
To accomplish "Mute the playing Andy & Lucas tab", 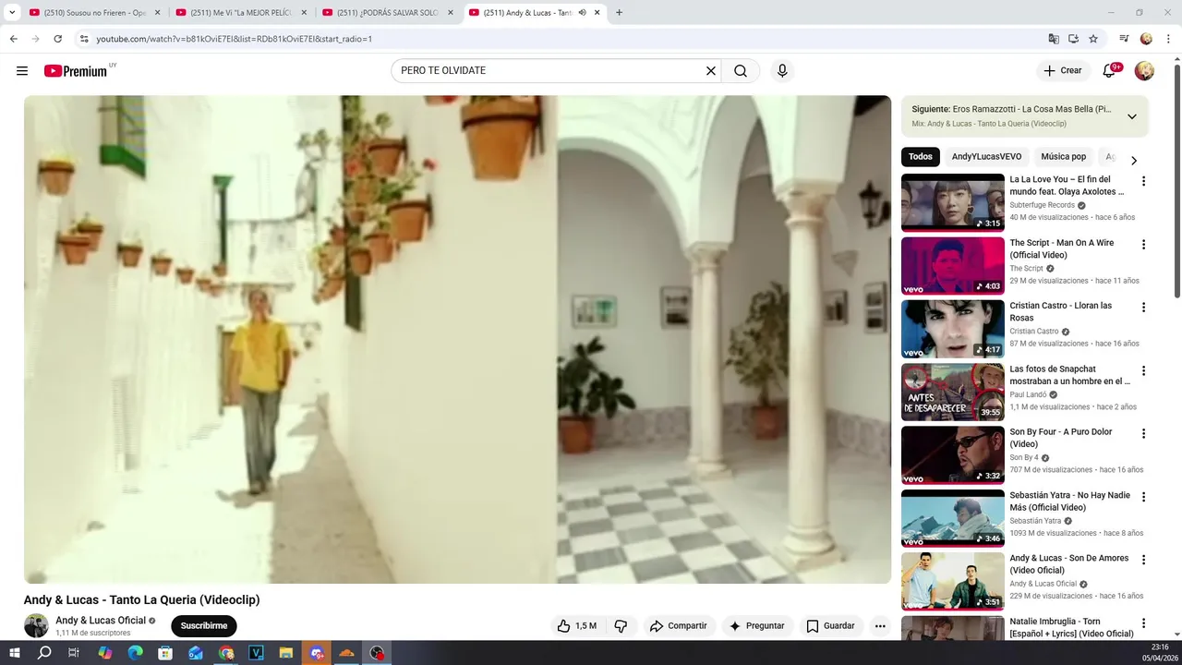I will (x=582, y=13).
